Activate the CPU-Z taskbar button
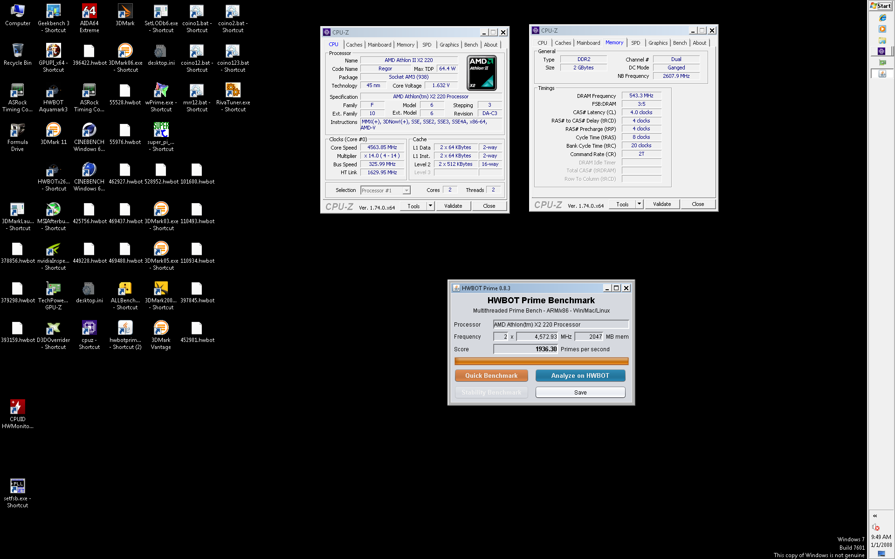The width and height of the screenshot is (895, 559). (x=881, y=51)
